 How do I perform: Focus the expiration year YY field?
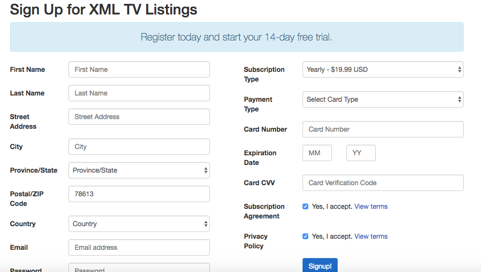361,153
